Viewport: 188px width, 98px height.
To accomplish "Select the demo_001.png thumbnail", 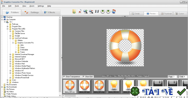I will point(99,86).
